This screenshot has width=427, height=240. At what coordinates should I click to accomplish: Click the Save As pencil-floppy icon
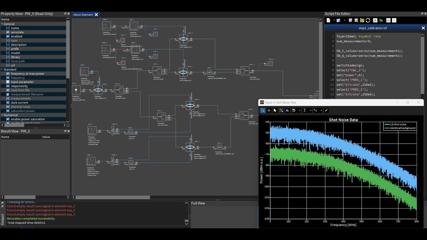tap(356, 20)
